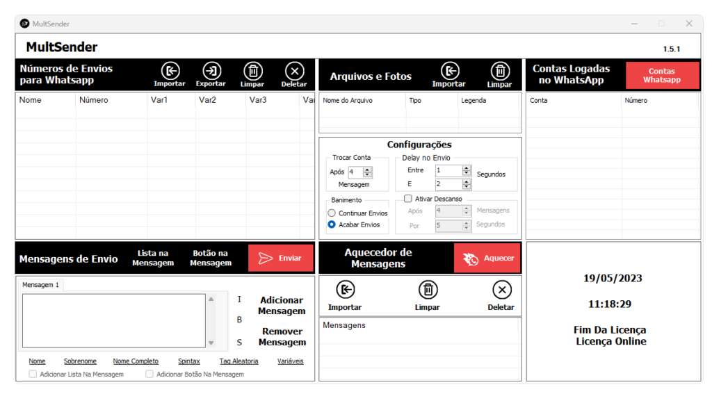
Task: Click Exportar icon in Números de Envios header
Action: pyautogui.click(x=211, y=71)
